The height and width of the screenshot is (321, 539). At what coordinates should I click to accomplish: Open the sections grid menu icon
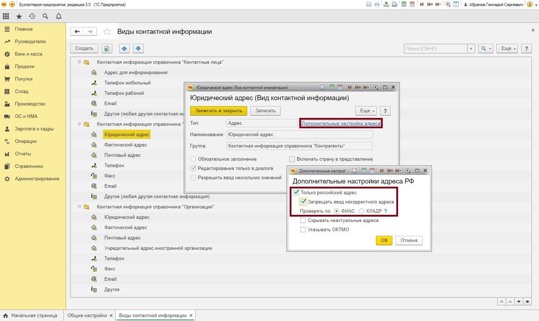tap(6, 16)
